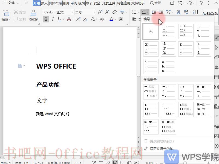Image resolution: width=219 pixels, height=164 pixels.
Task: Click the superscript X² icon
Action: (78, 19)
